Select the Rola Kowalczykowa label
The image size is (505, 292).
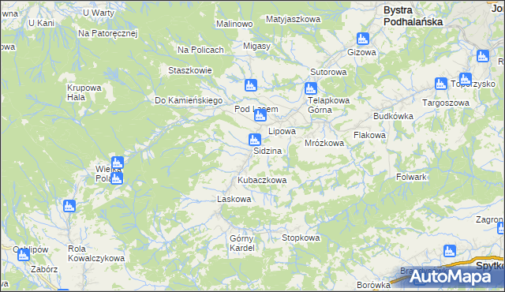point(96,253)
